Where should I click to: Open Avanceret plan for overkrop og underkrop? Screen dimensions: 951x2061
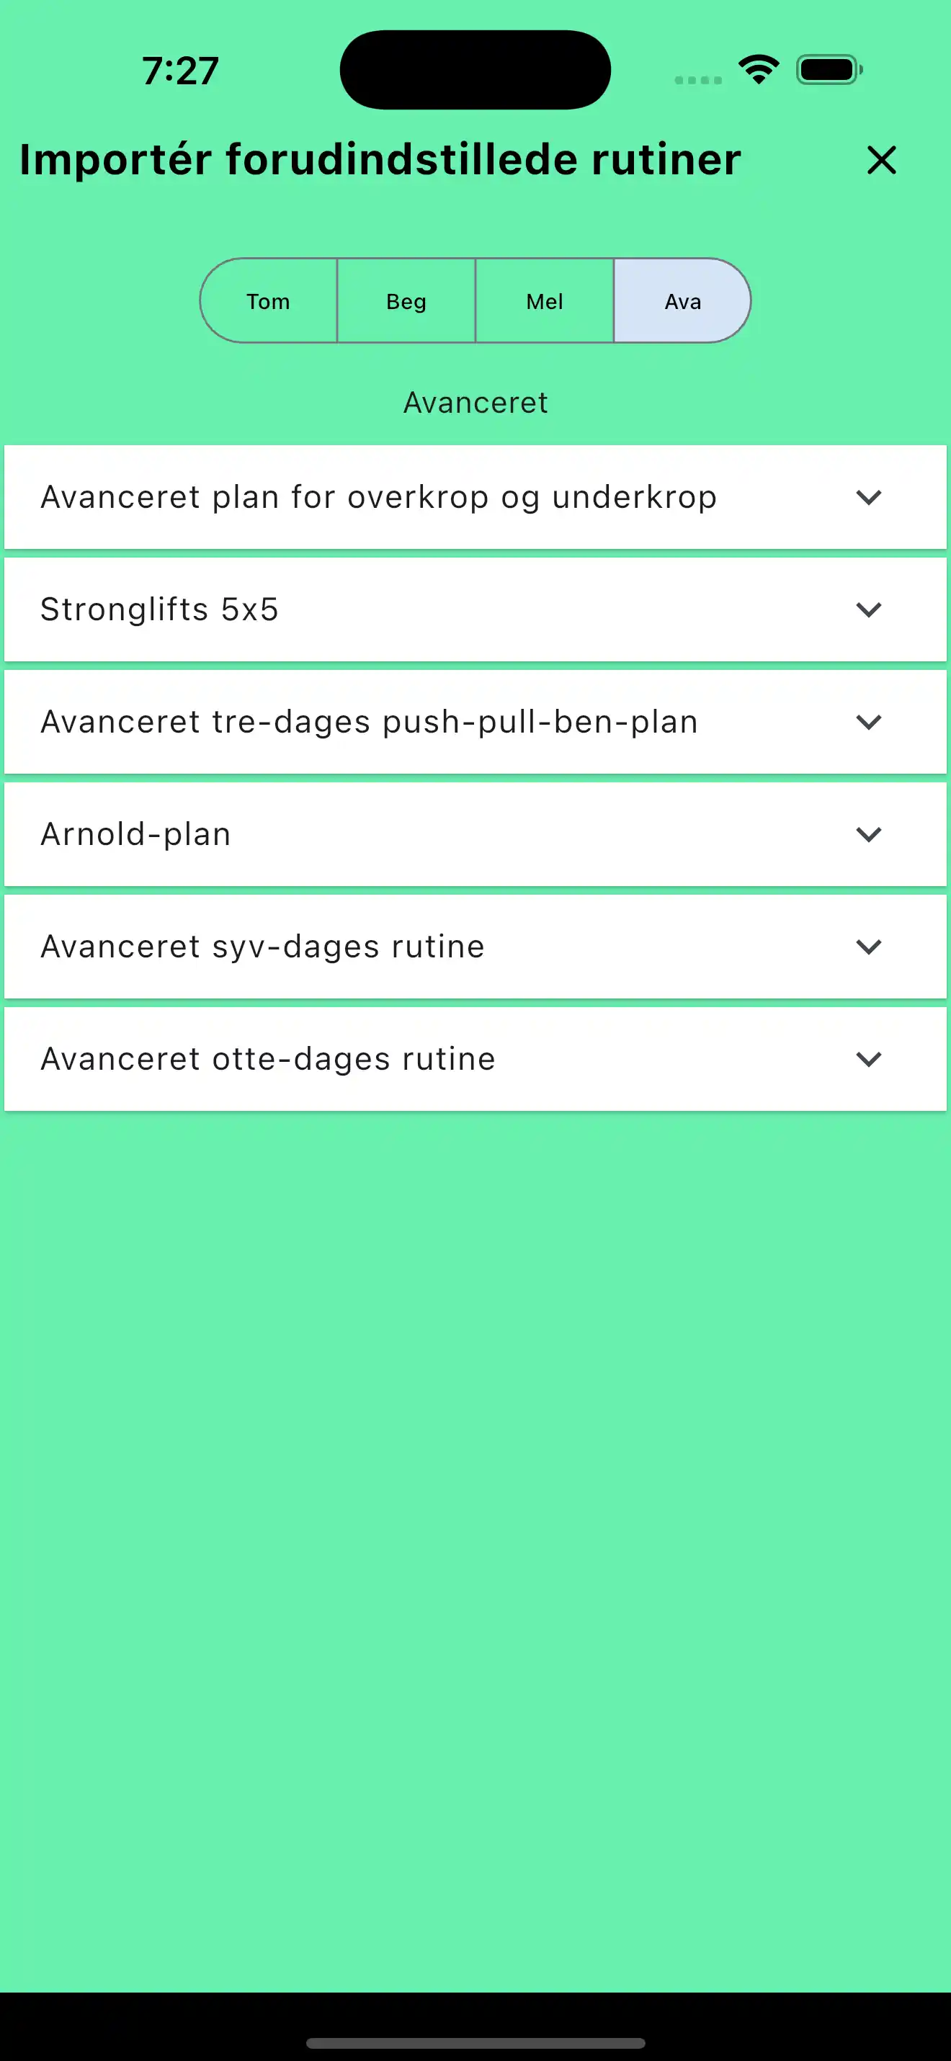pos(378,497)
